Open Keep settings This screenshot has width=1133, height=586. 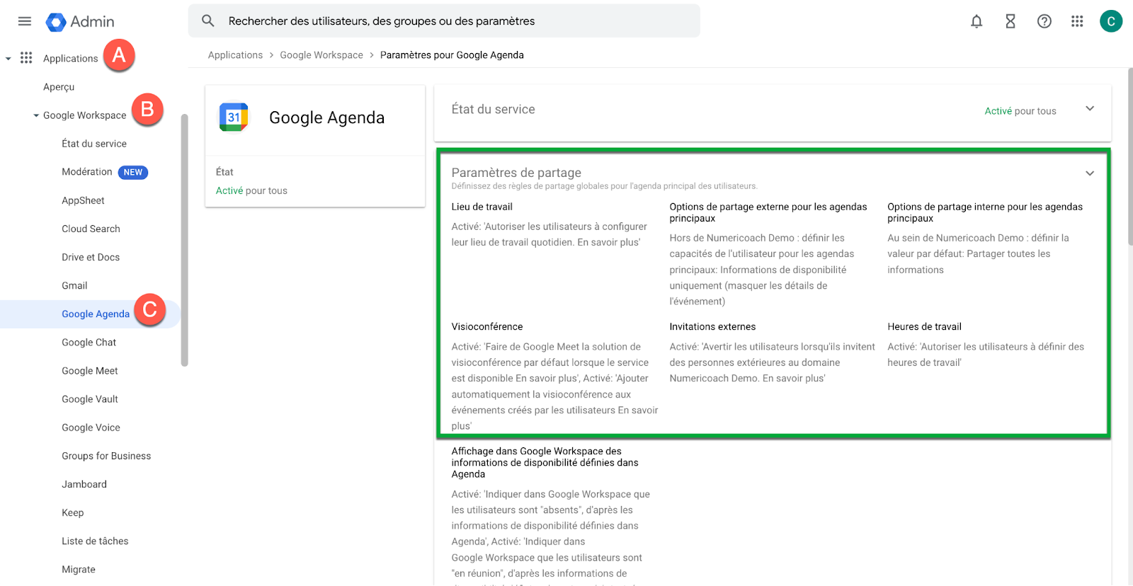pyautogui.click(x=72, y=512)
